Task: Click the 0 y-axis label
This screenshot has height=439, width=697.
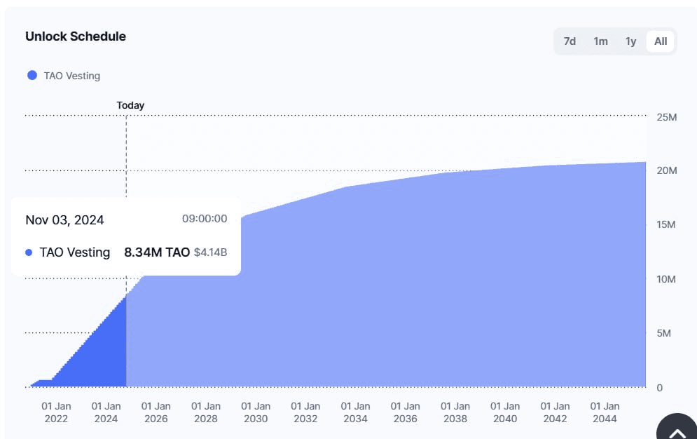Action: click(660, 388)
